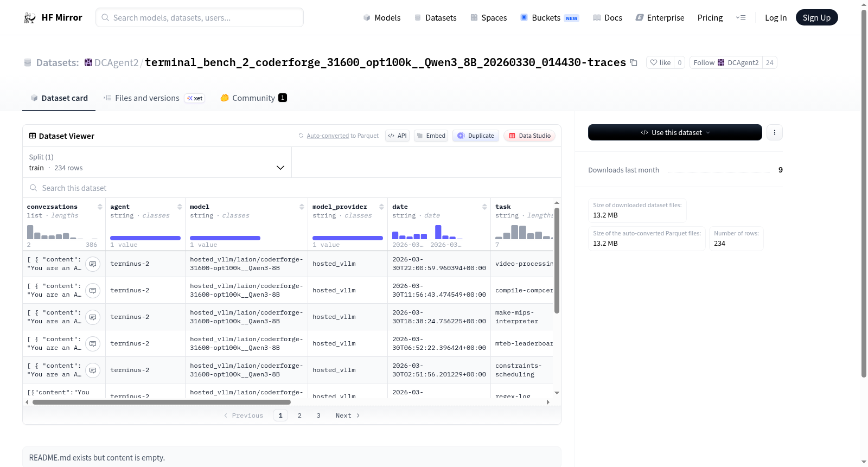Click the table's vertical scrollbar
This screenshot has width=868, height=467.
pos(557,260)
